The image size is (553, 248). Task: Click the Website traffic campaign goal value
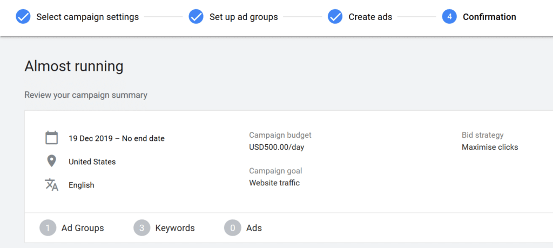coord(274,183)
